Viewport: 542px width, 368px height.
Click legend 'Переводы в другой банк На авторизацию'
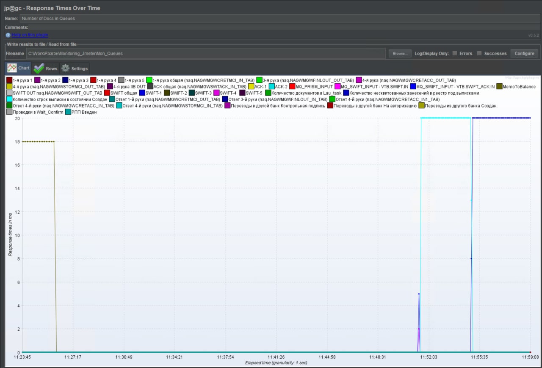(375, 106)
